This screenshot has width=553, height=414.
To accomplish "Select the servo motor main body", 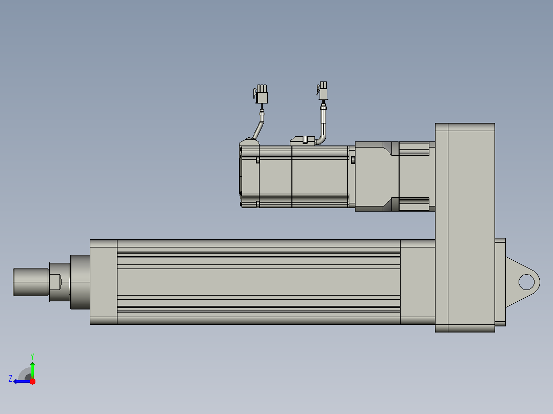I will tap(307, 177).
